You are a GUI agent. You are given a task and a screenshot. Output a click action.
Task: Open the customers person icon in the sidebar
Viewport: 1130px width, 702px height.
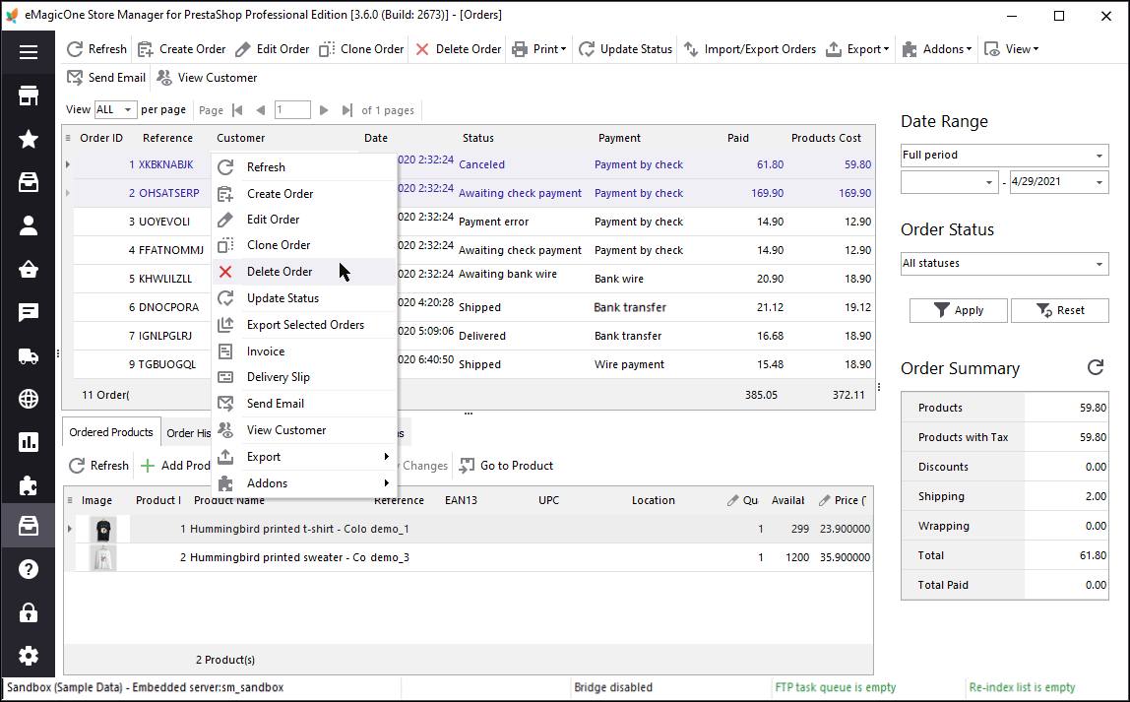coord(29,225)
